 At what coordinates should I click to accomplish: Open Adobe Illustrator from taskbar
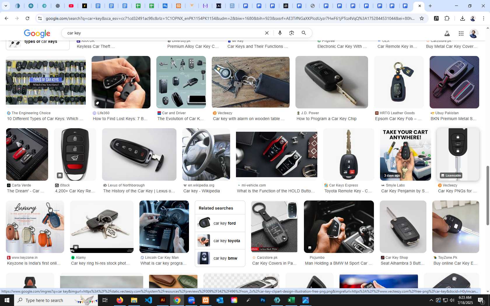tap(163, 300)
